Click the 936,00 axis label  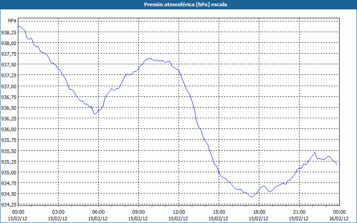(x=8, y=129)
